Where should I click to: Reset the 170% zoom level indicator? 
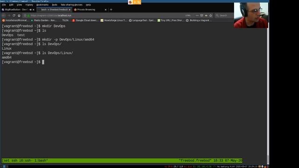click(x=188, y=15)
